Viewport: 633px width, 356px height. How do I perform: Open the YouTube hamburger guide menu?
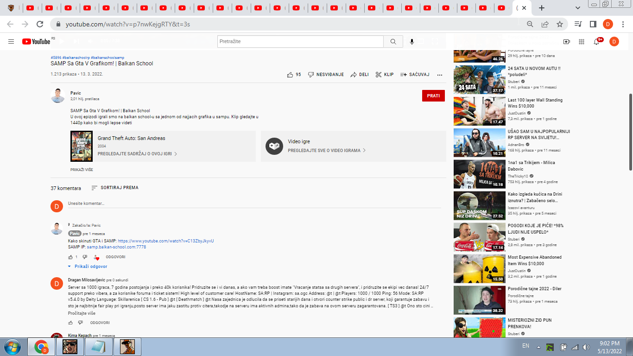tap(11, 42)
